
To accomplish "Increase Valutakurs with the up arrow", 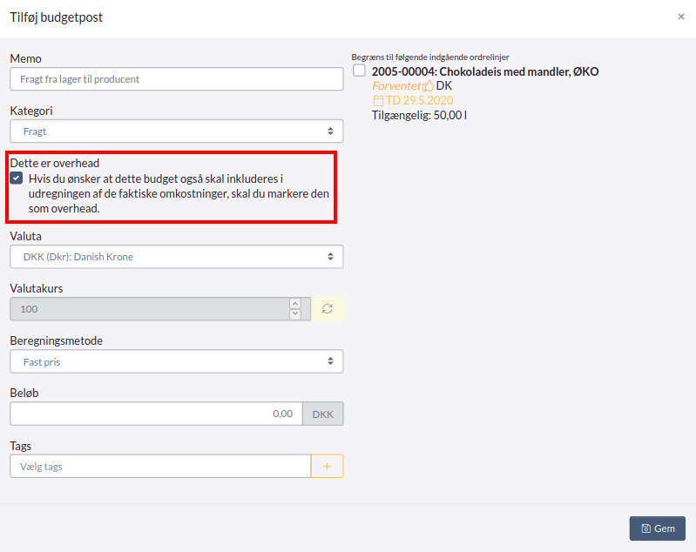I will (295, 304).
